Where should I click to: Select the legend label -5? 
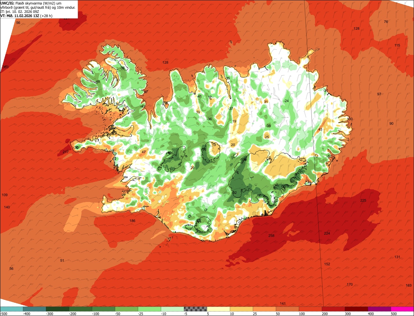tap(186, 314)
